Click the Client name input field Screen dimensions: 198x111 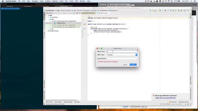[122, 51]
